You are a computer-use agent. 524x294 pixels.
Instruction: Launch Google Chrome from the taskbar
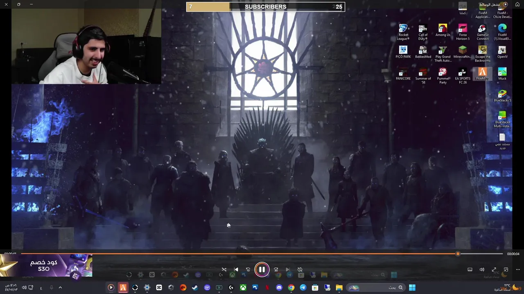[x=291, y=287]
